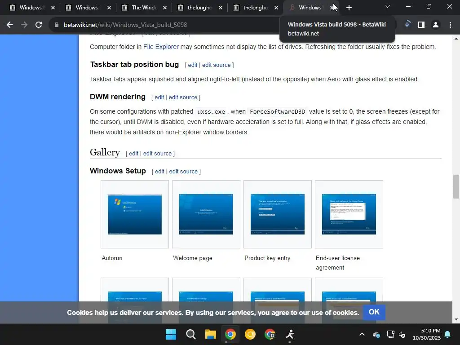Accept cookies with the OK button
Screen dimensions: 460x345
click(374, 312)
